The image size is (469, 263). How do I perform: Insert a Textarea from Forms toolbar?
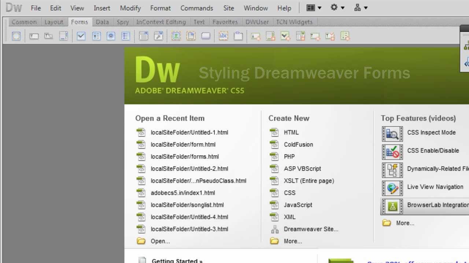[63, 36]
